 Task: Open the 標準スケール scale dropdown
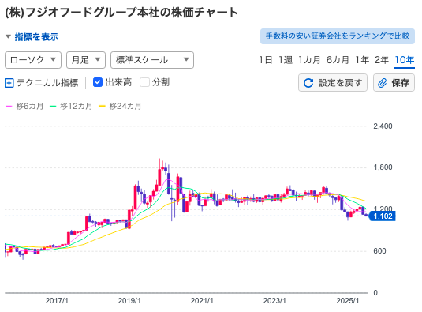pos(152,60)
